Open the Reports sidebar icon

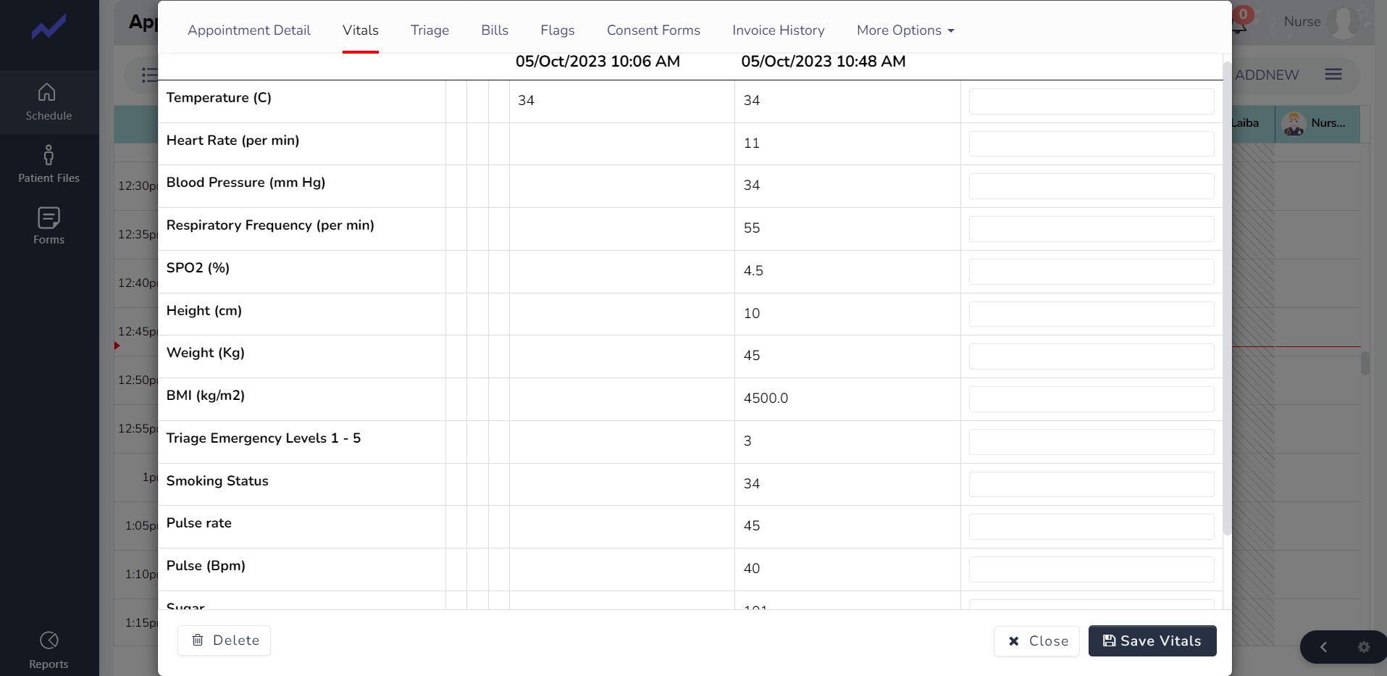(x=49, y=650)
